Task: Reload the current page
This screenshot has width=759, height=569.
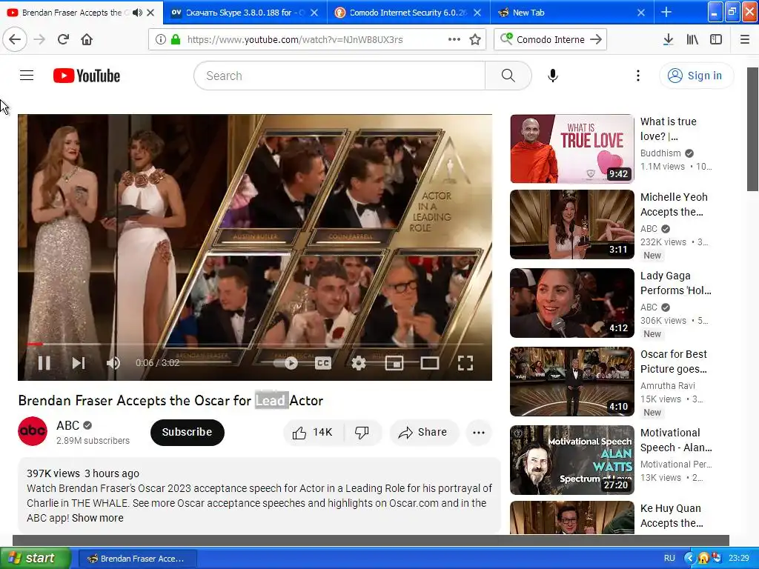Action: point(63,39)
